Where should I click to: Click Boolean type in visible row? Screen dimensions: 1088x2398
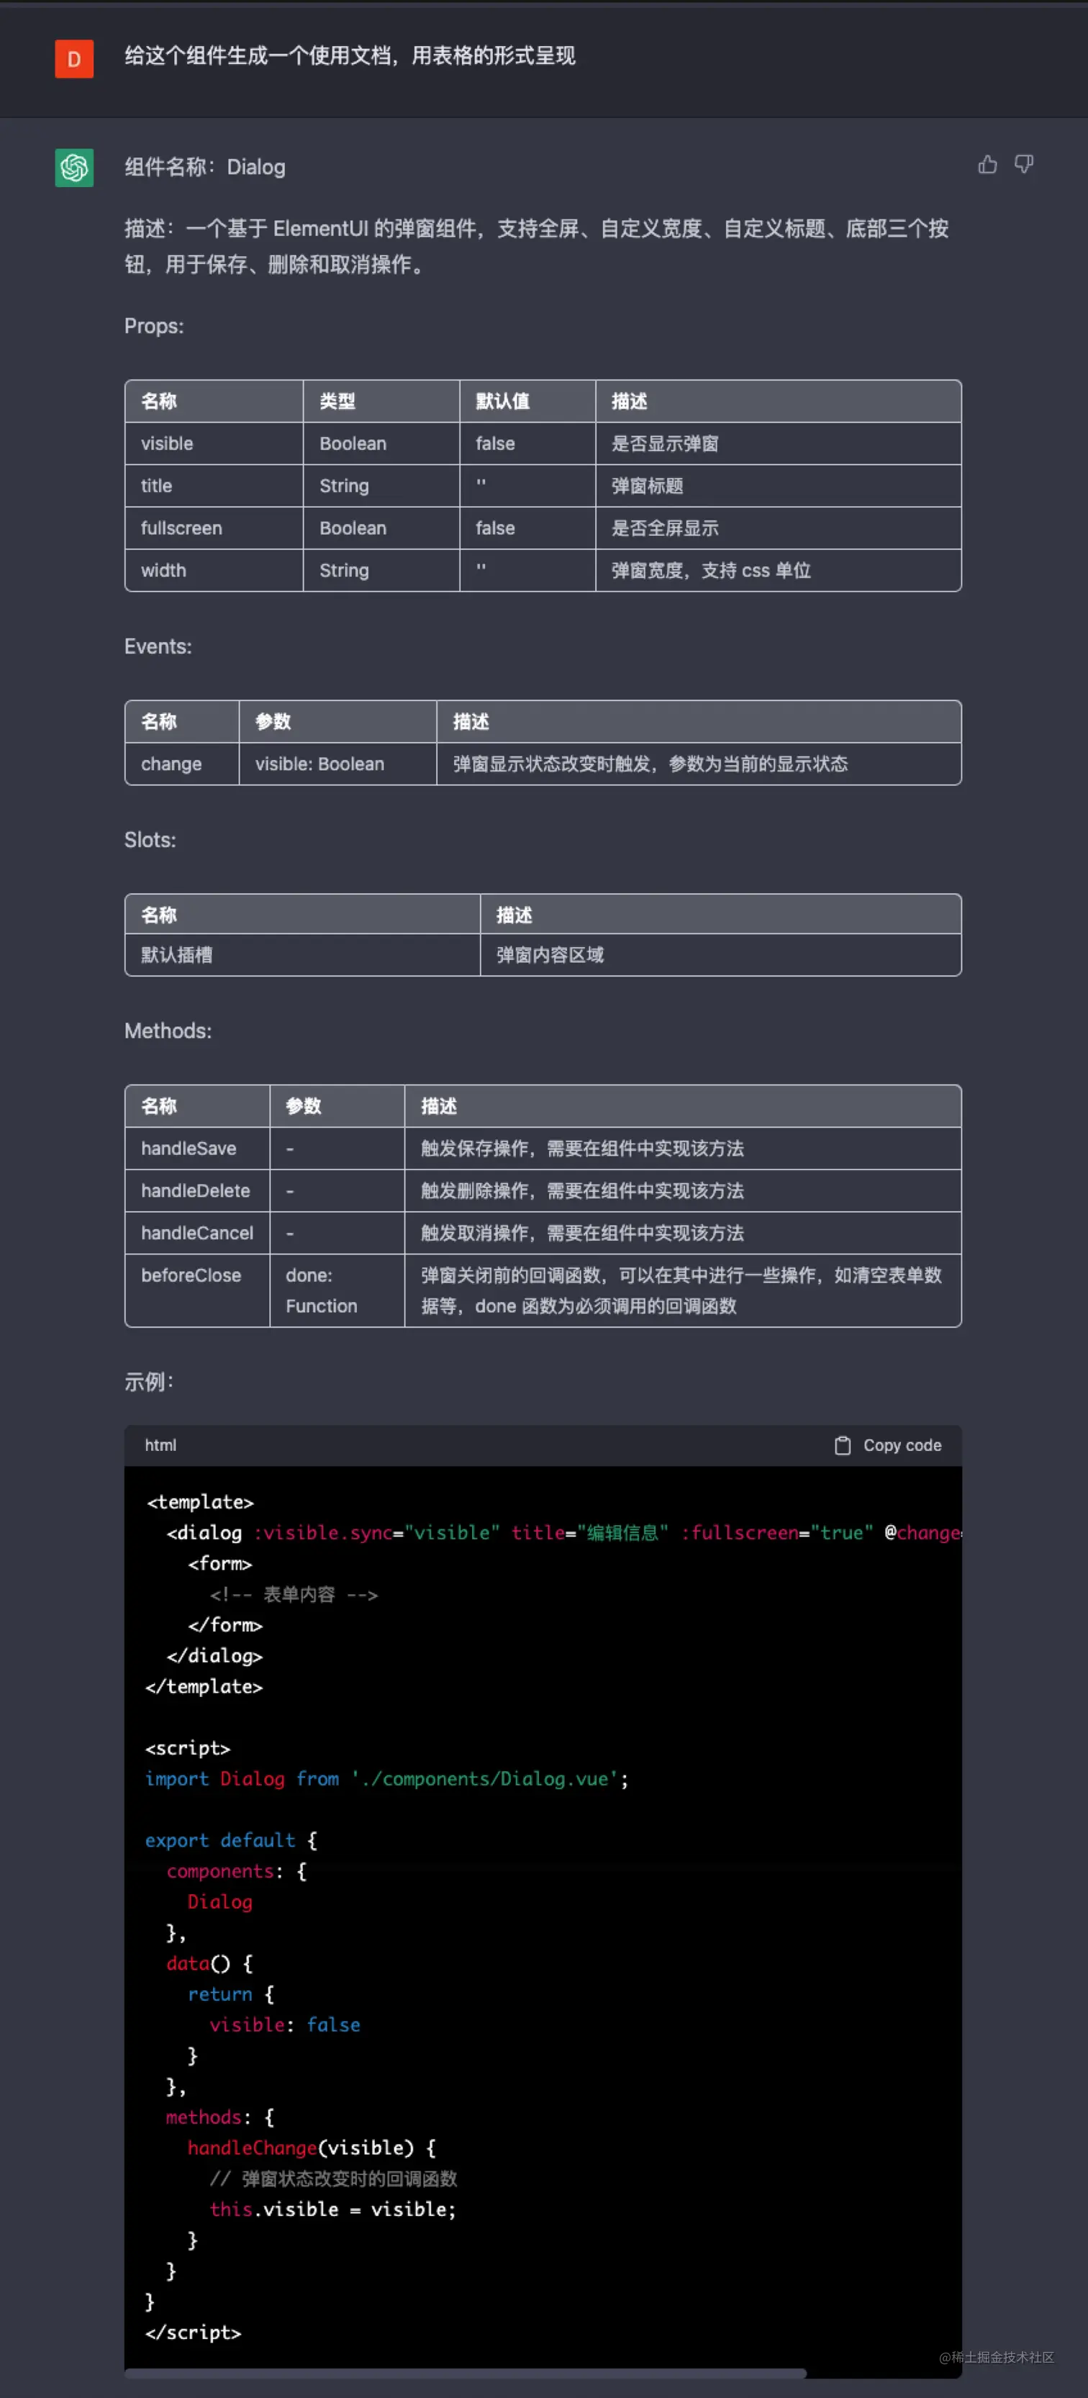tap(381, 444)
